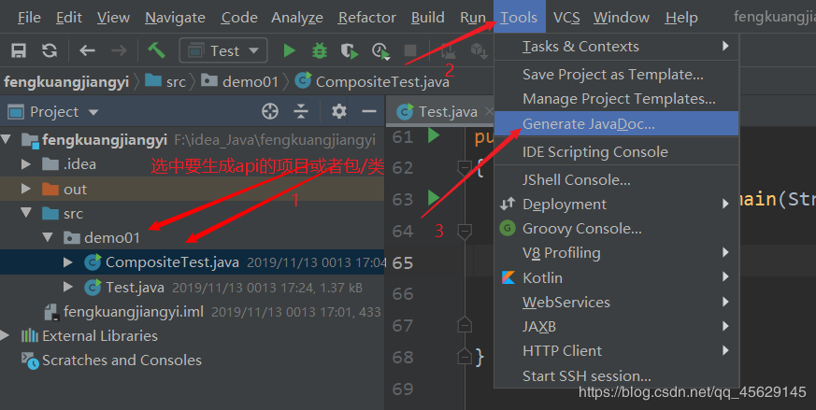Open HTTP Client submenu

click(616, 350)
